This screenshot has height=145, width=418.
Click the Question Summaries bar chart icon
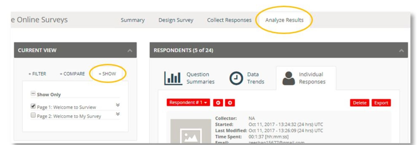coord(173,78)
